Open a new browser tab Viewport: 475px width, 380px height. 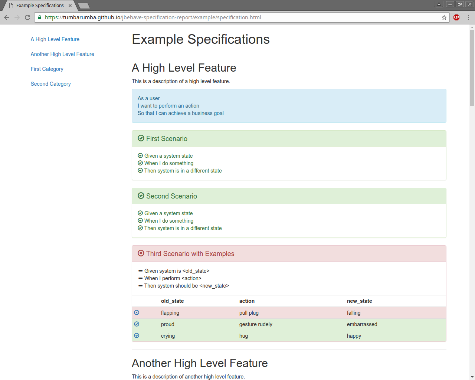83,5
